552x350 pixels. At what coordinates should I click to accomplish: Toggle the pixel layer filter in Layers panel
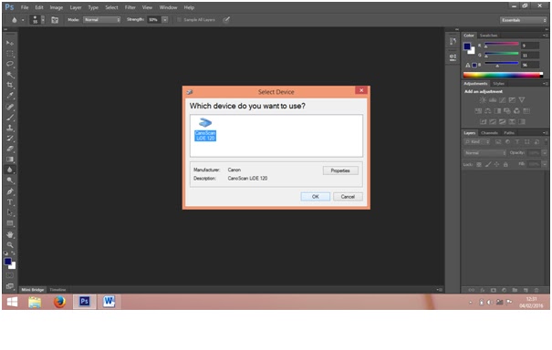tap(498, 142)
